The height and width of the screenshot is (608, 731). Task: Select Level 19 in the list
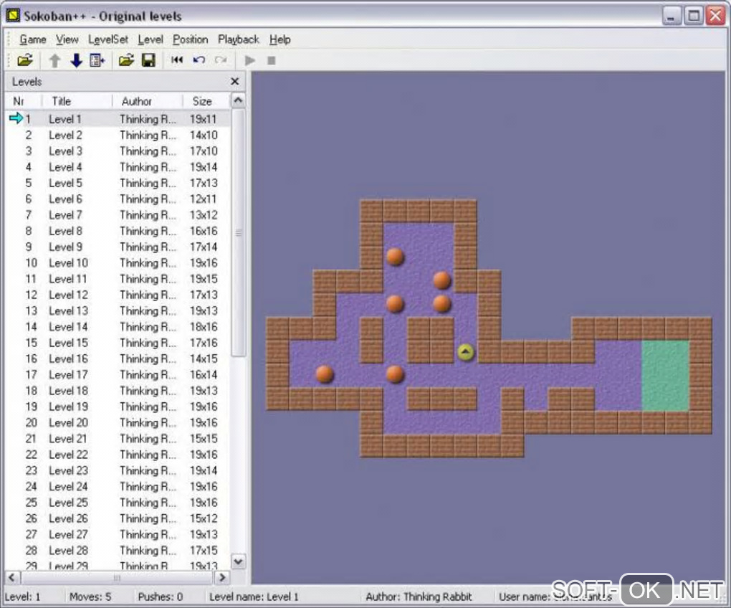(118, 407)
